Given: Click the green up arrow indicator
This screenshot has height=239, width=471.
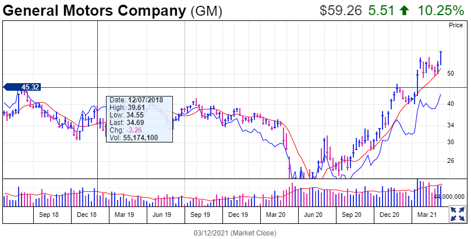Looking at the screenshot, I should (404, 11).
